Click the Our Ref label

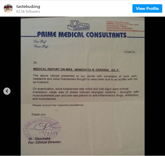pos(40,41)
